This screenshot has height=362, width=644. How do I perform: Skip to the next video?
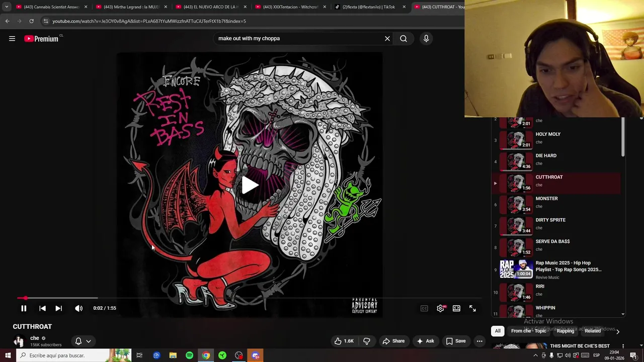pos(58,308)
